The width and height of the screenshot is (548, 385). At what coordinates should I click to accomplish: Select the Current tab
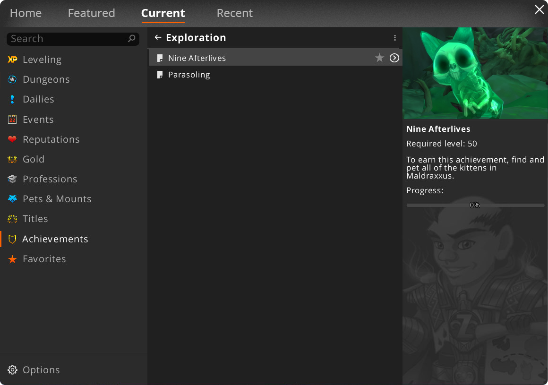pos(163,13)
